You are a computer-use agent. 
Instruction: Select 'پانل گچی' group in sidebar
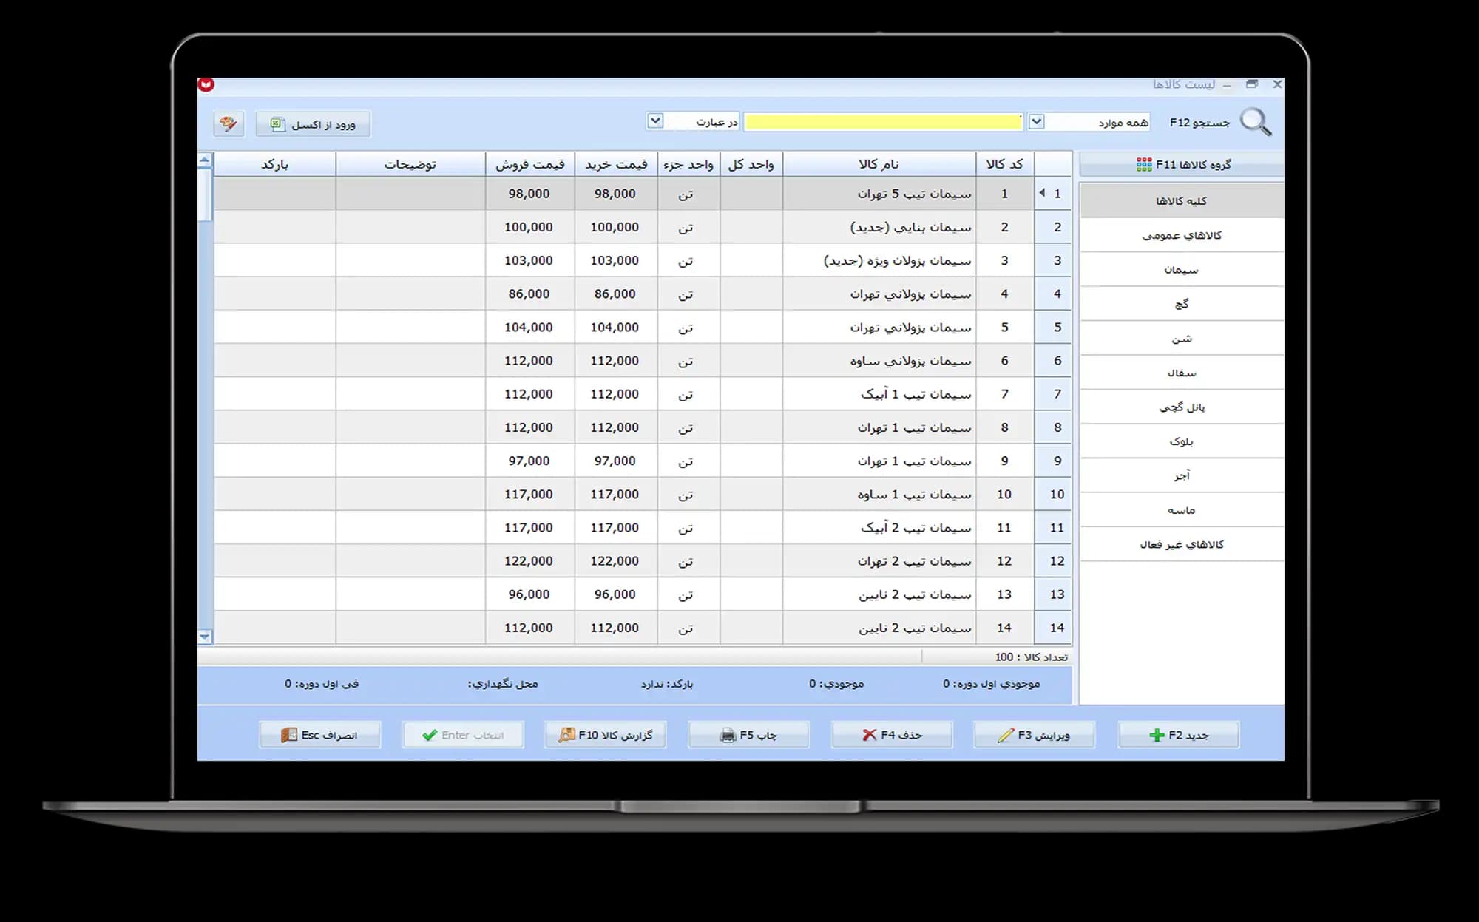pyautogui.click(x=1182, y=407)
